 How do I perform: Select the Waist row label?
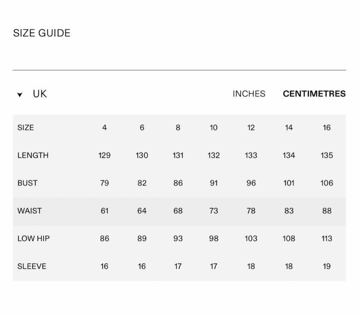click(30, 211)
